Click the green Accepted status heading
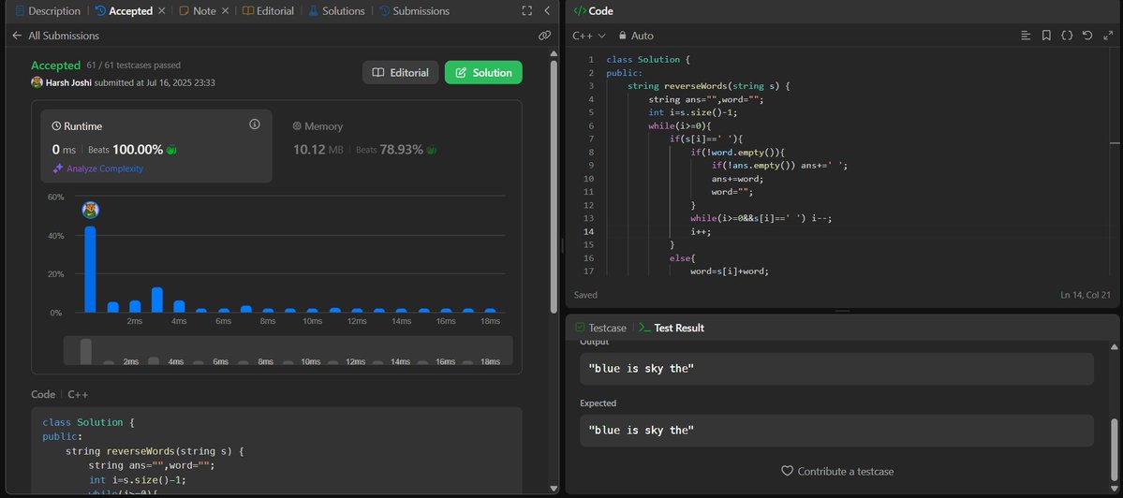 (x=56, y=66)
